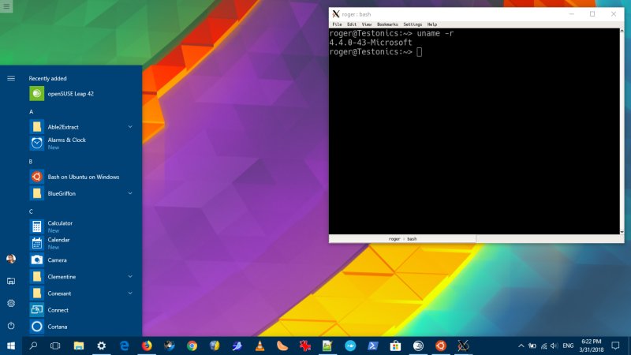Screen dimensions: 631x355
Task: Launch VLC media player from taskbar
Action: pos(260,346)
